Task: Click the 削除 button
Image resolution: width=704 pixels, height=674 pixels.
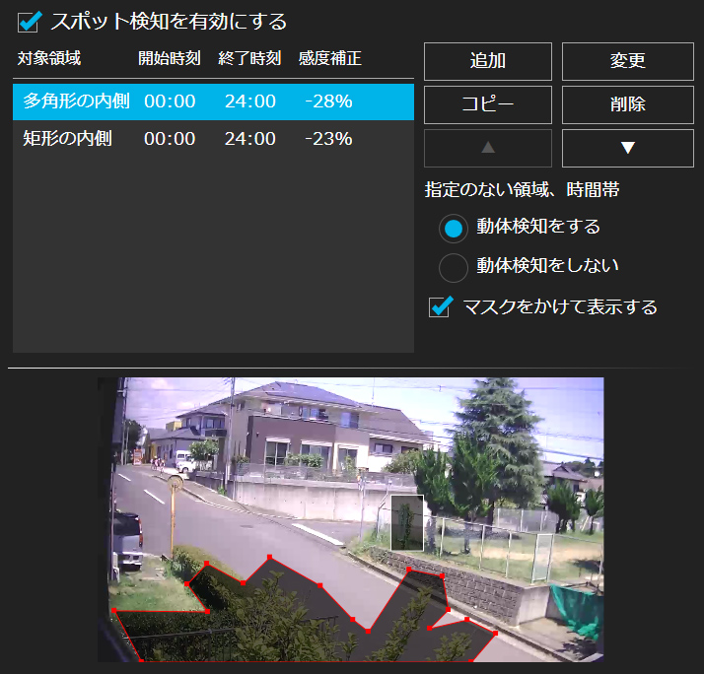Action: tap(627, 104)
